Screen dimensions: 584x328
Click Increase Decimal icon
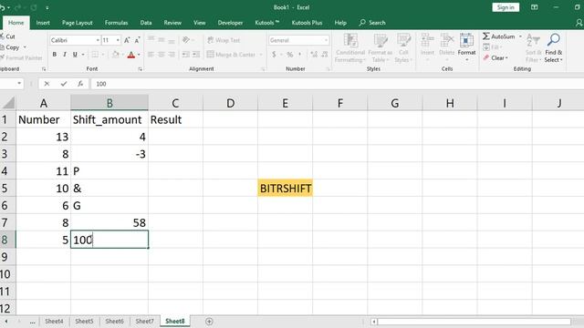[314, 55]
